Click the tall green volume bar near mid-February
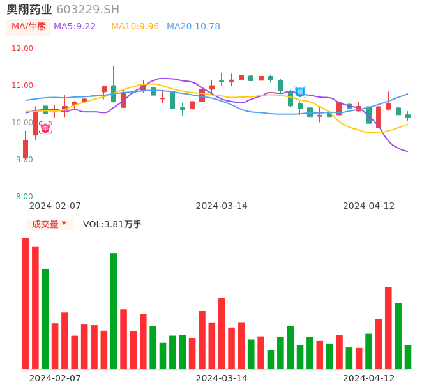438x387 pixels. 114,311
